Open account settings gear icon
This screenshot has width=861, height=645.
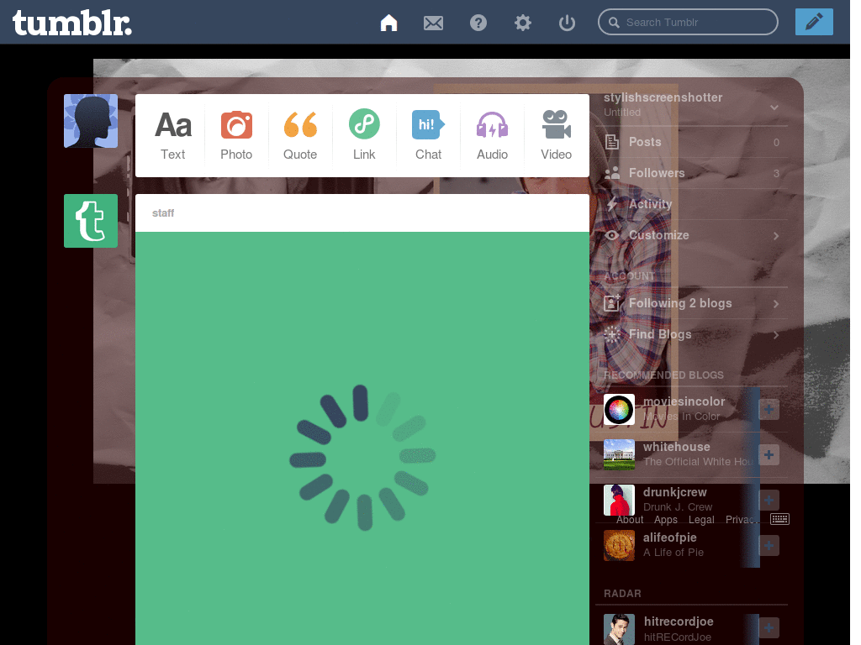tap(523, 23)
